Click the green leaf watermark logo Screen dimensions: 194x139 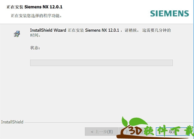(134, 122)
